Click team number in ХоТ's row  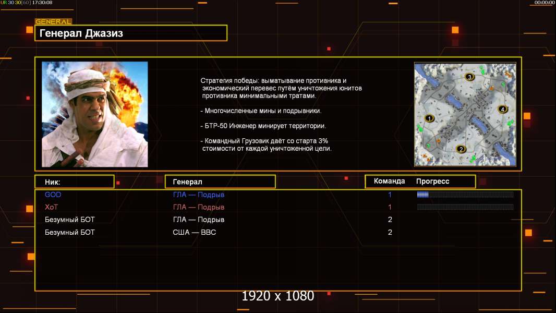coord(390,207)
